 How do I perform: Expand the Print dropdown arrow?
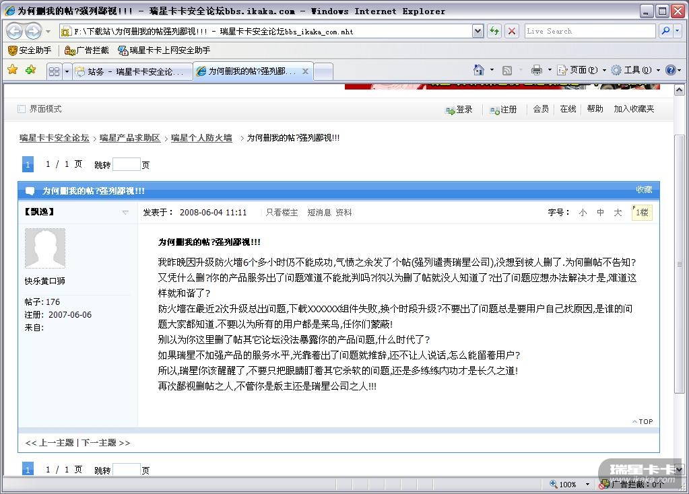[x=550, y=70]
